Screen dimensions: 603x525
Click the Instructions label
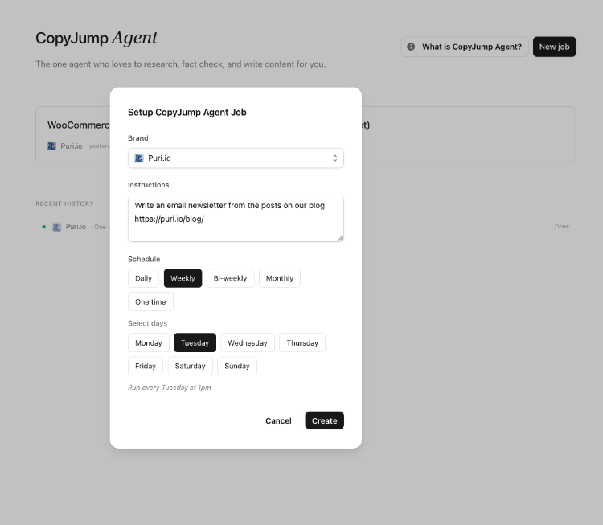(x=149, y=185)
